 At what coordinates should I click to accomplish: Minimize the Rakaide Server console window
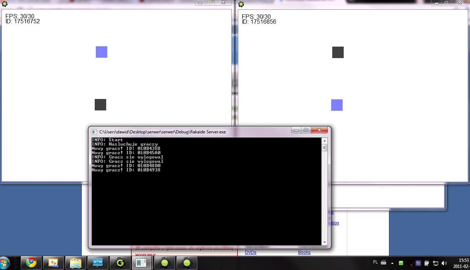pyautogui.click(x=297, y=130)
